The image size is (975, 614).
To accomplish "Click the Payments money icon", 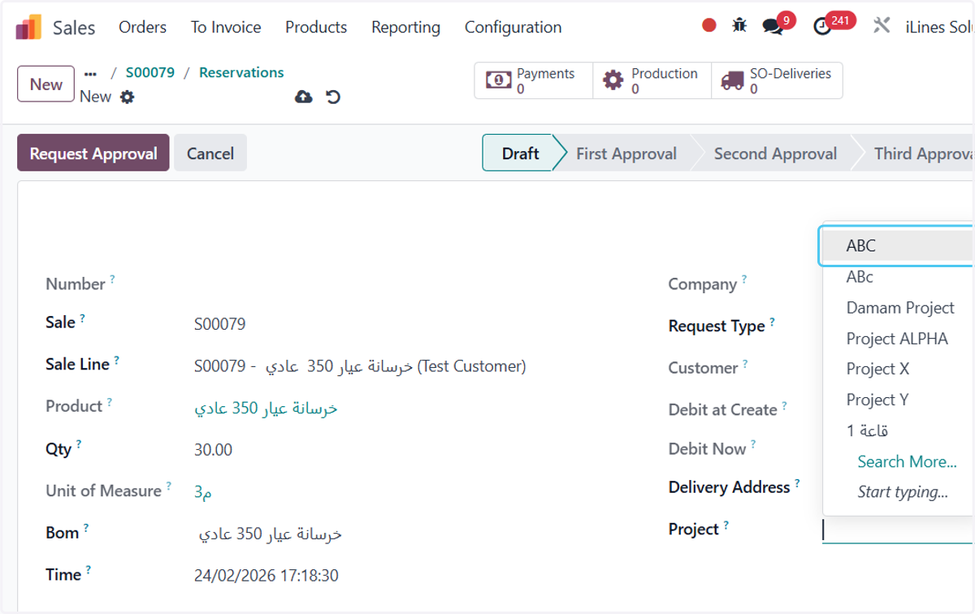I will pyautogui.click(x=498, y=80).
